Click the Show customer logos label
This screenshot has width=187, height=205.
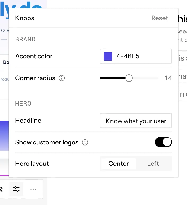[47, 142]
